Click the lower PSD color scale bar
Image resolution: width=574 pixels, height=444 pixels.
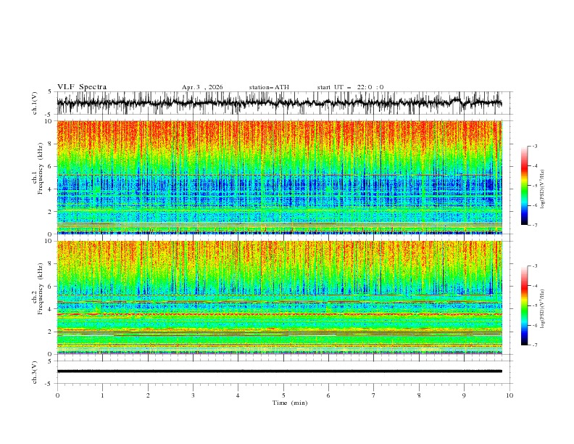525,305
